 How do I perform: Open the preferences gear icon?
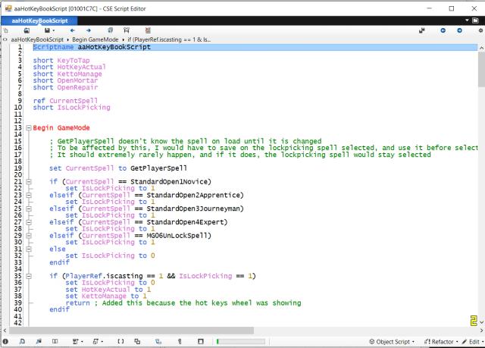click(x=480, y=30)
